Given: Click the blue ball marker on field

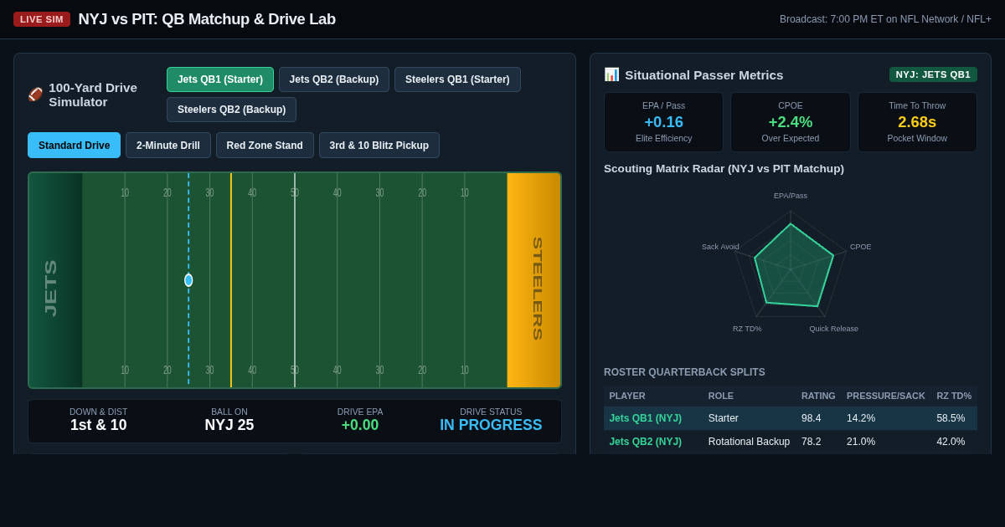Looking at the screenshot, I should pos(188,280).
